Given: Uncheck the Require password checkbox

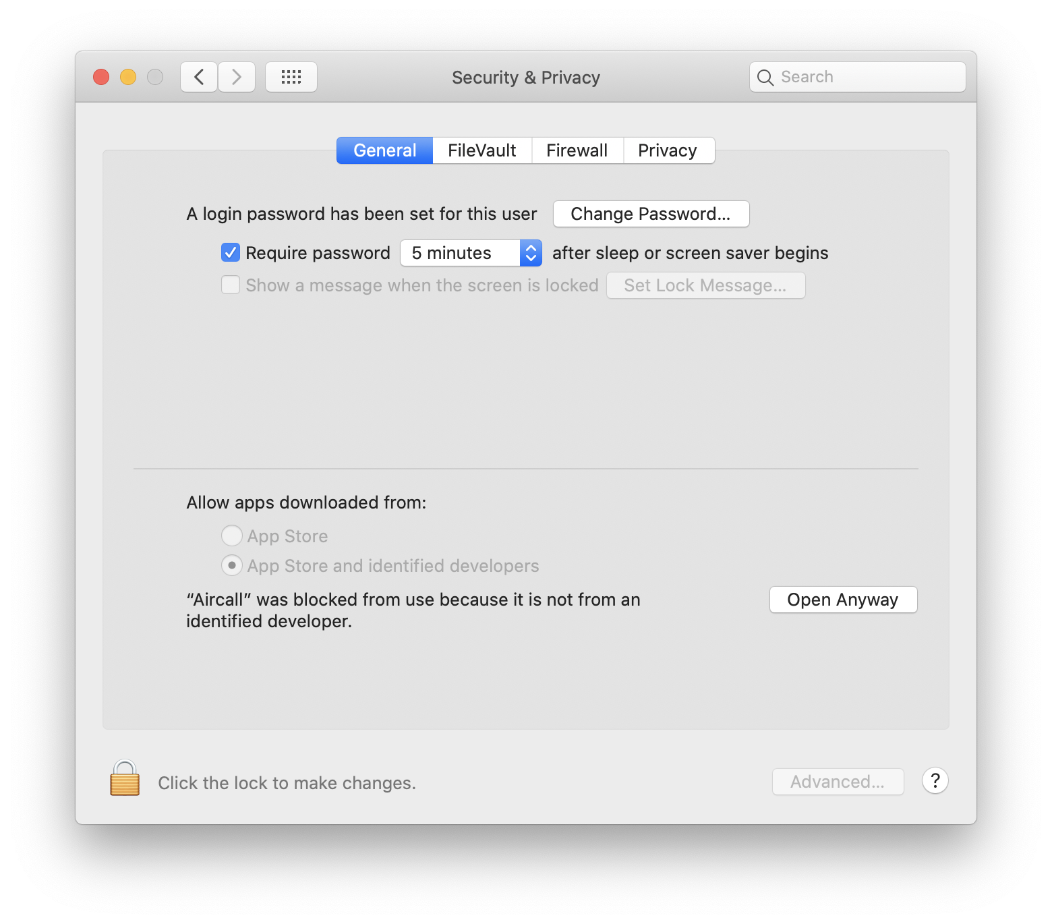Looking at the screenshot, I should click(231, 253).
